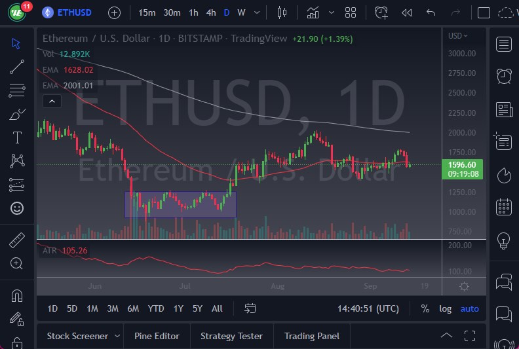The height and width of the screenshot is (349, 519).
Task: Select the arrow cursor tool
Action: pyautogui.click(x=16, y=44)
